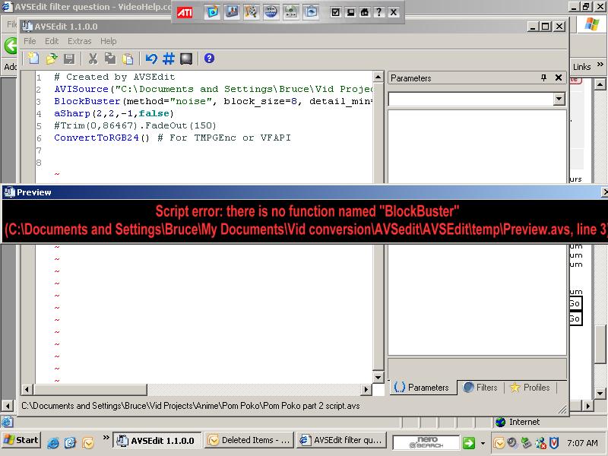Click the browser green back arrow

(11, 46)
